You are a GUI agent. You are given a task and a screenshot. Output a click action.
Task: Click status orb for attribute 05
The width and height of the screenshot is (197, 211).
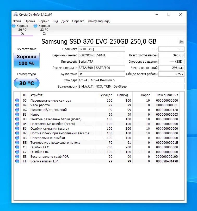(17, 100)
